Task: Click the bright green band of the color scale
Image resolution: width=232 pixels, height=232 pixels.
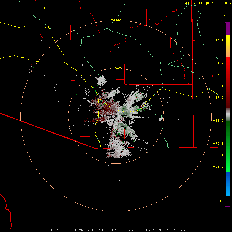Action: click(228, 146)
